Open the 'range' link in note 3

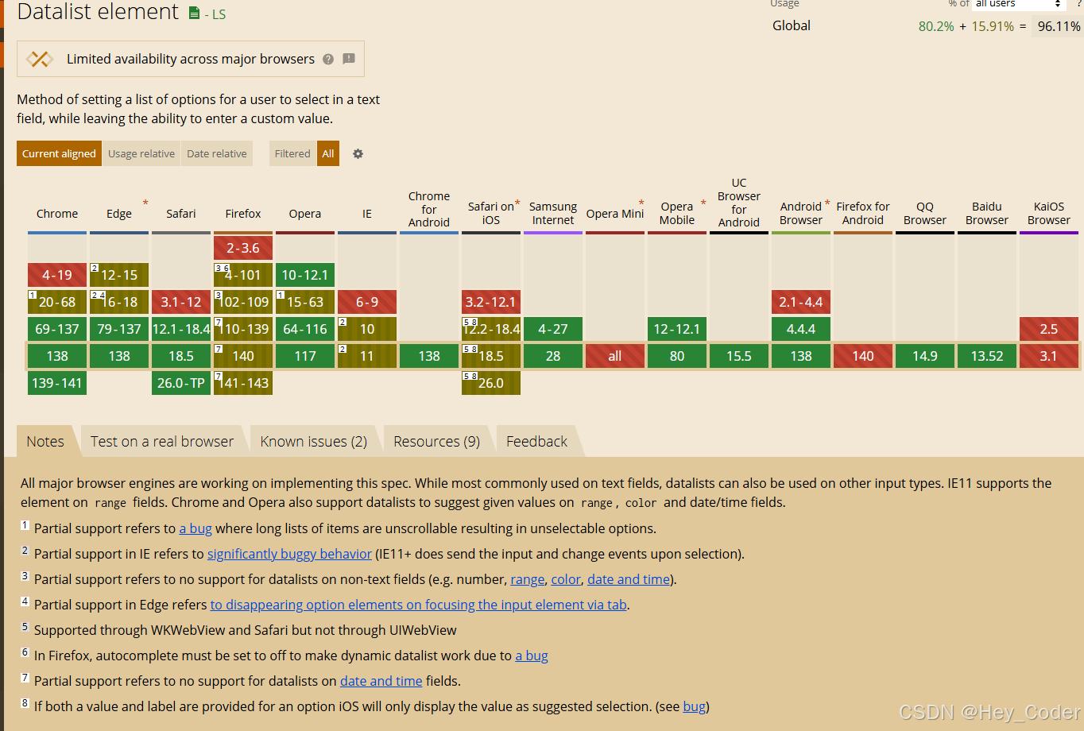tap(528, 579)
